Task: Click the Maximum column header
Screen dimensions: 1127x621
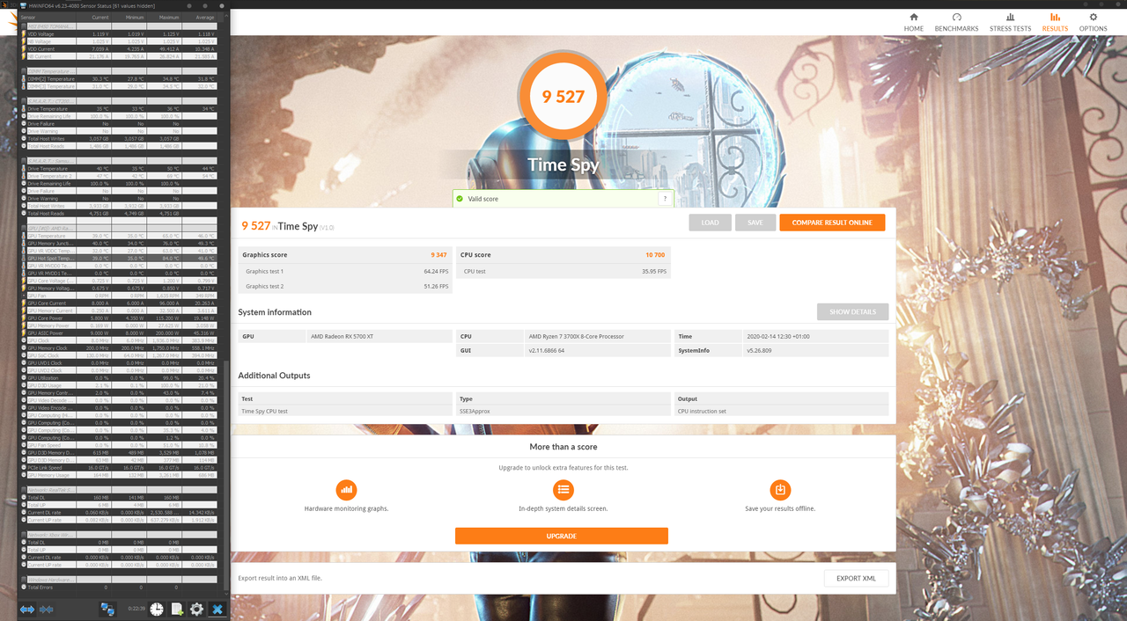Action: (x=165, y=17)
